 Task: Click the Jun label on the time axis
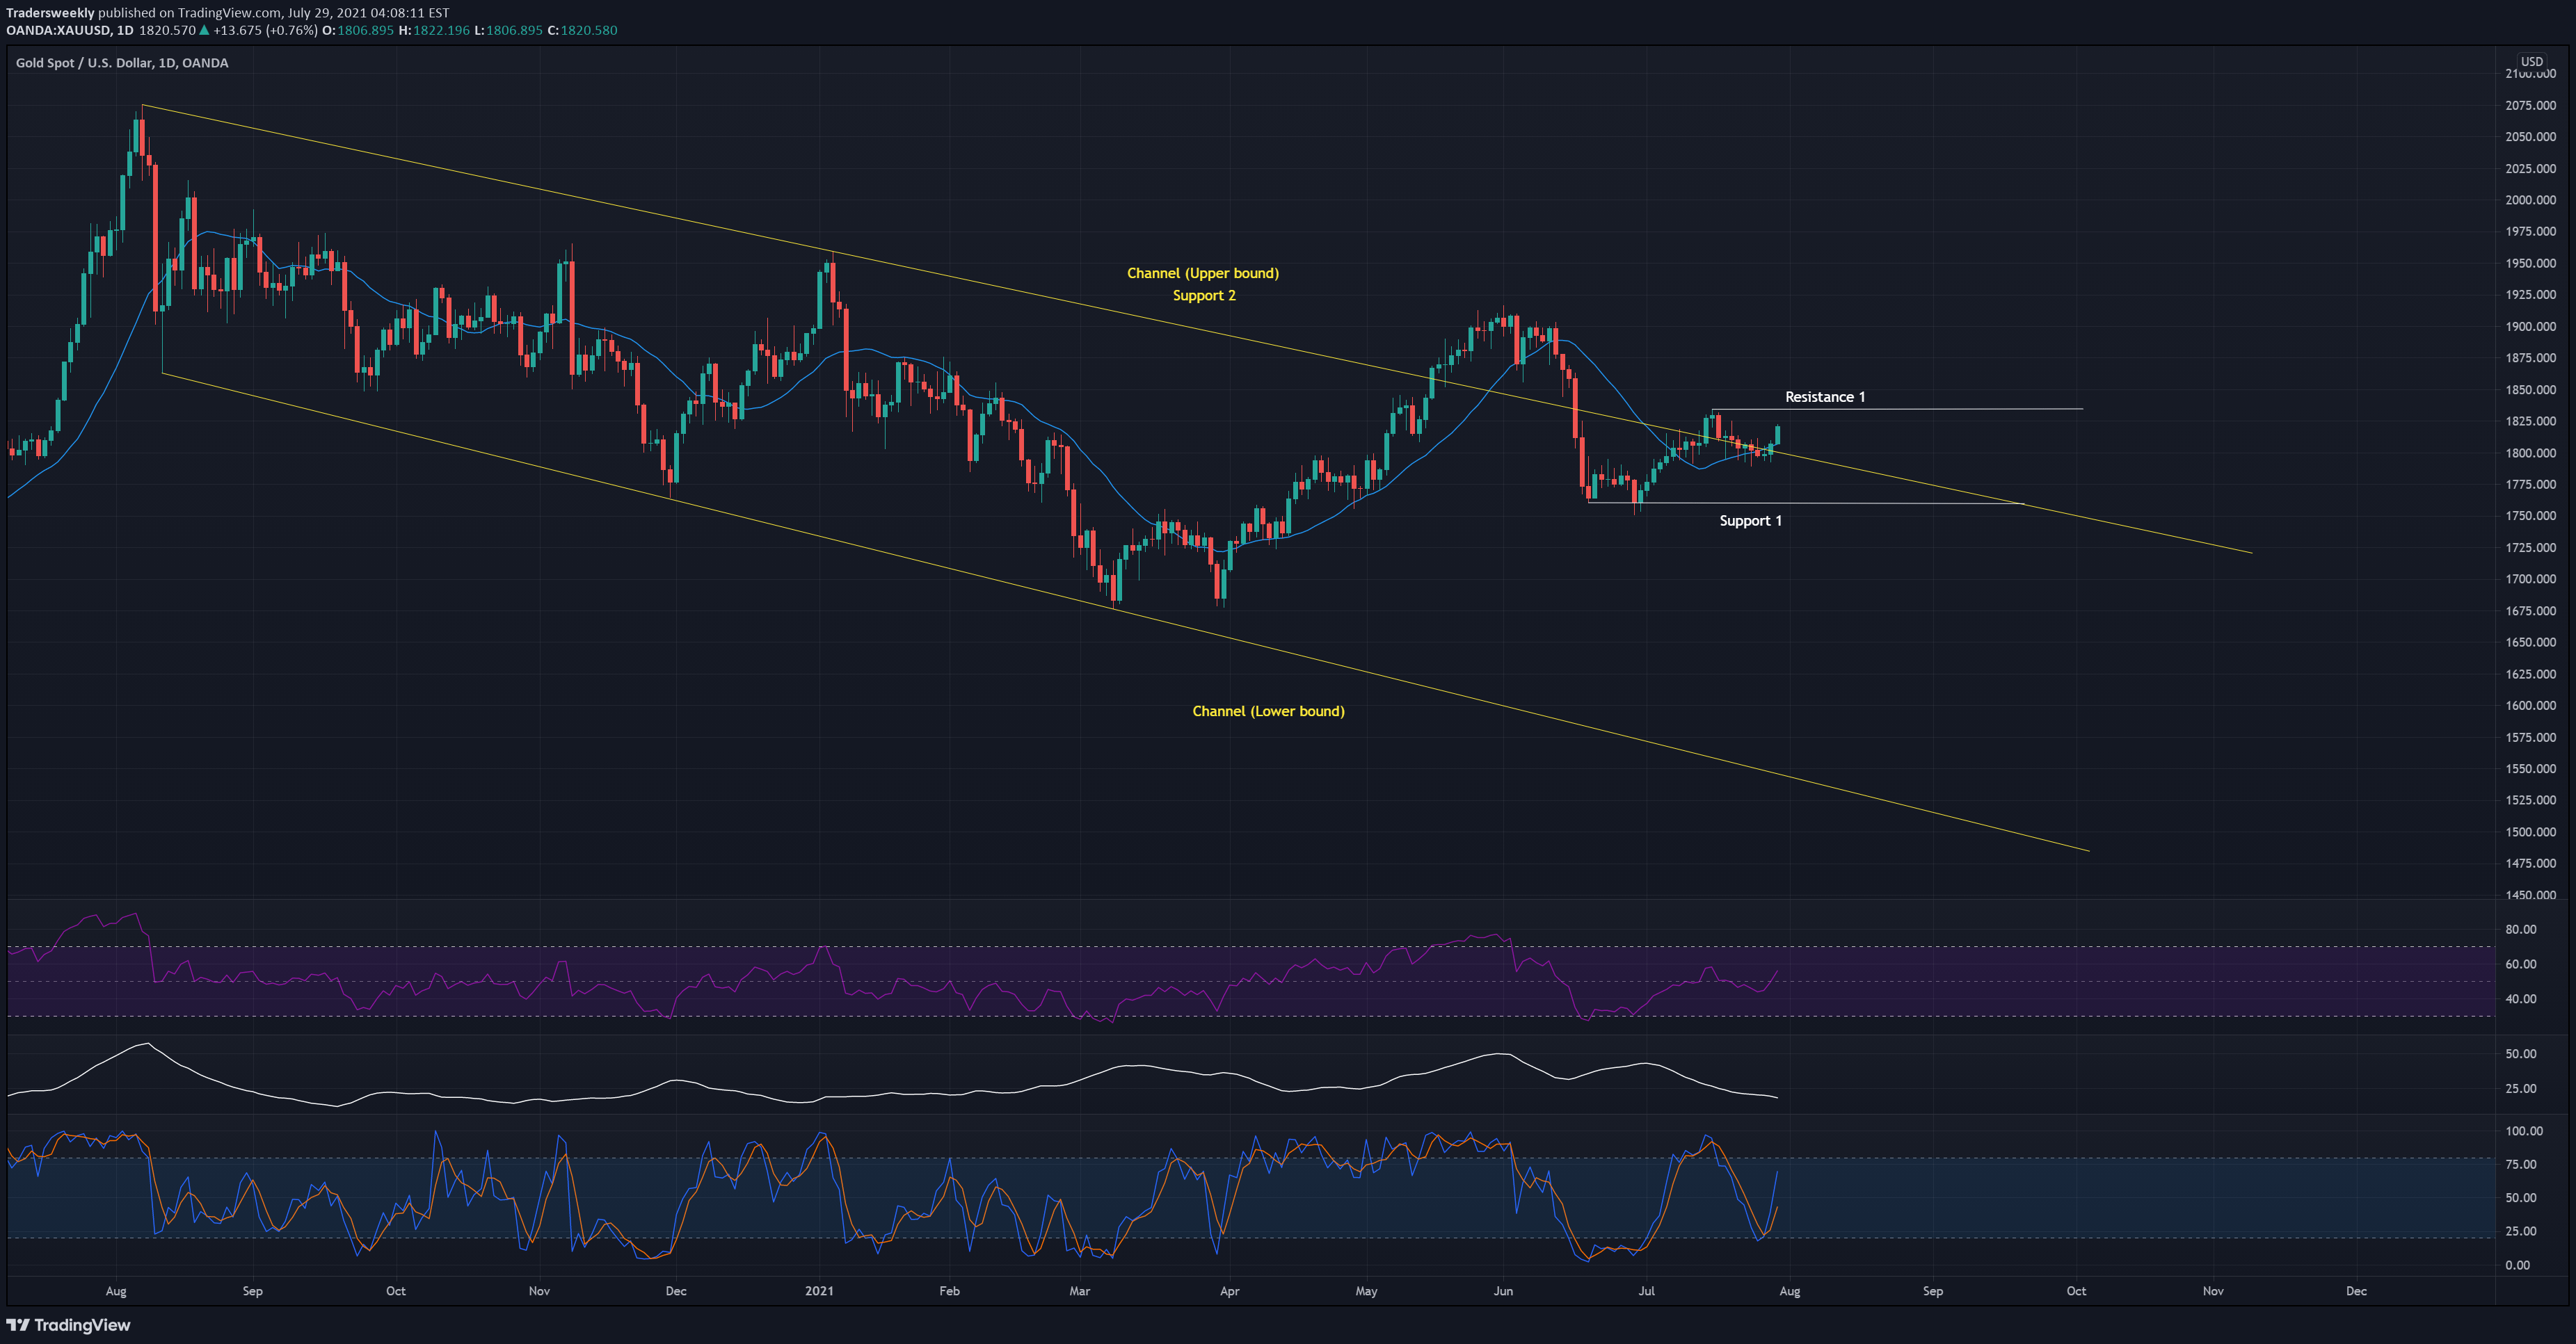pos(1502,1291)
